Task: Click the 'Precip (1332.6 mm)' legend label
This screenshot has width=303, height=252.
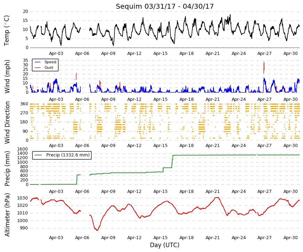Action: coord(68,155)
